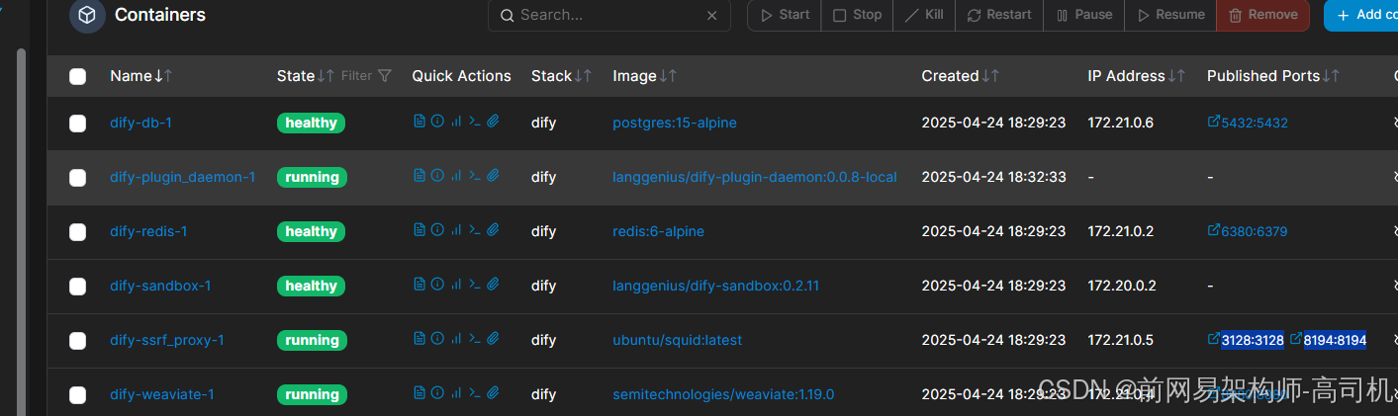Open exec console icon for dify-redis-1
This screenshot has height=416, width=1398.
coord(475,230)
